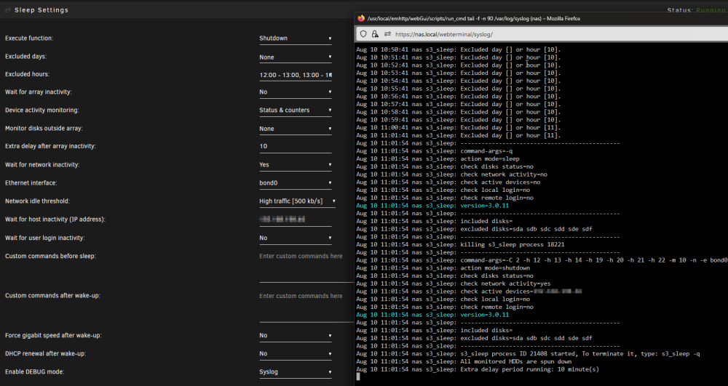The height and width of the screenshot is (386, 728).
Task: Open the Enable DEBUG mode dropdown
Action: pyautogui.click(x=296, y=372)
